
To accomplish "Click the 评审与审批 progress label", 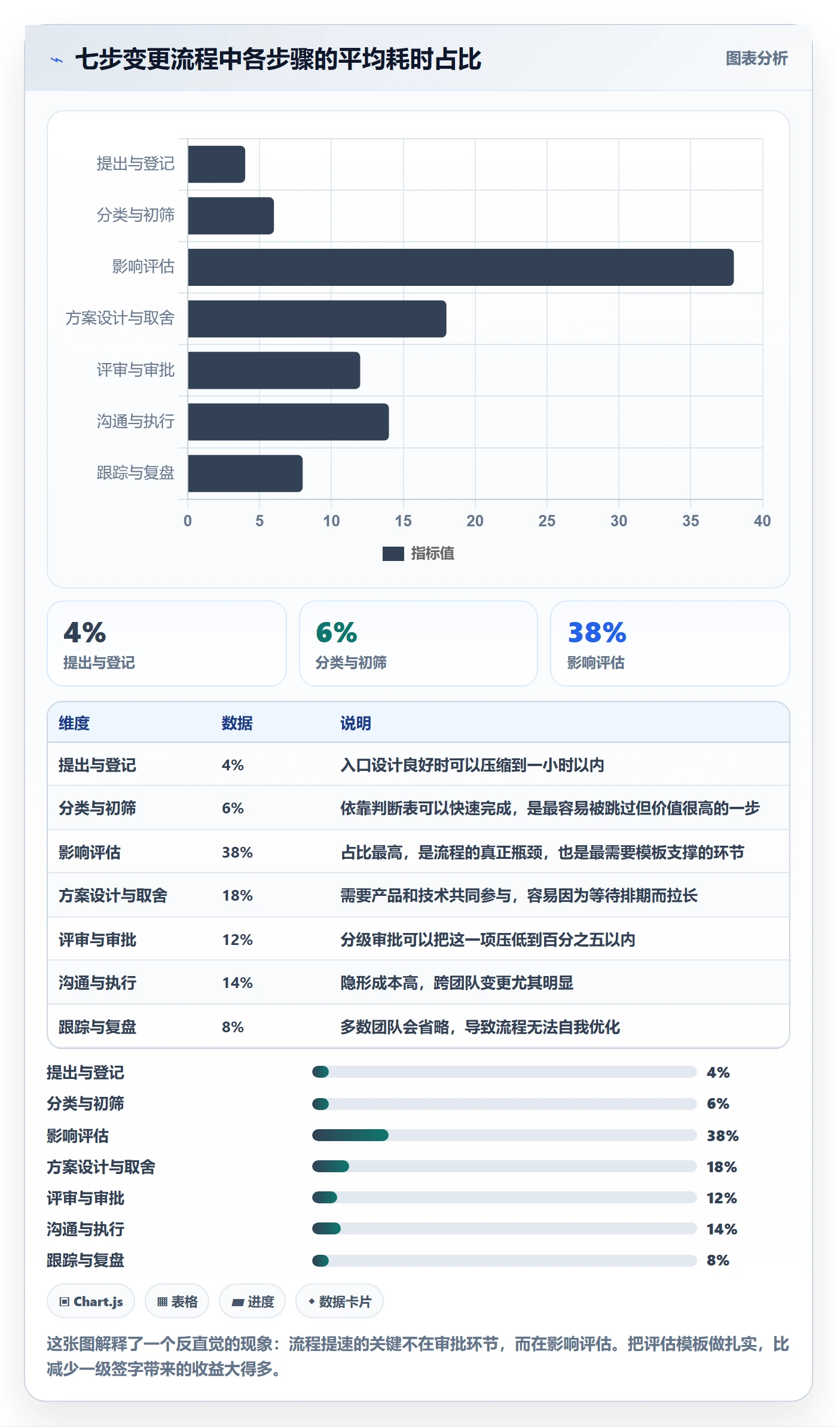I will (x=85, y=1198).
